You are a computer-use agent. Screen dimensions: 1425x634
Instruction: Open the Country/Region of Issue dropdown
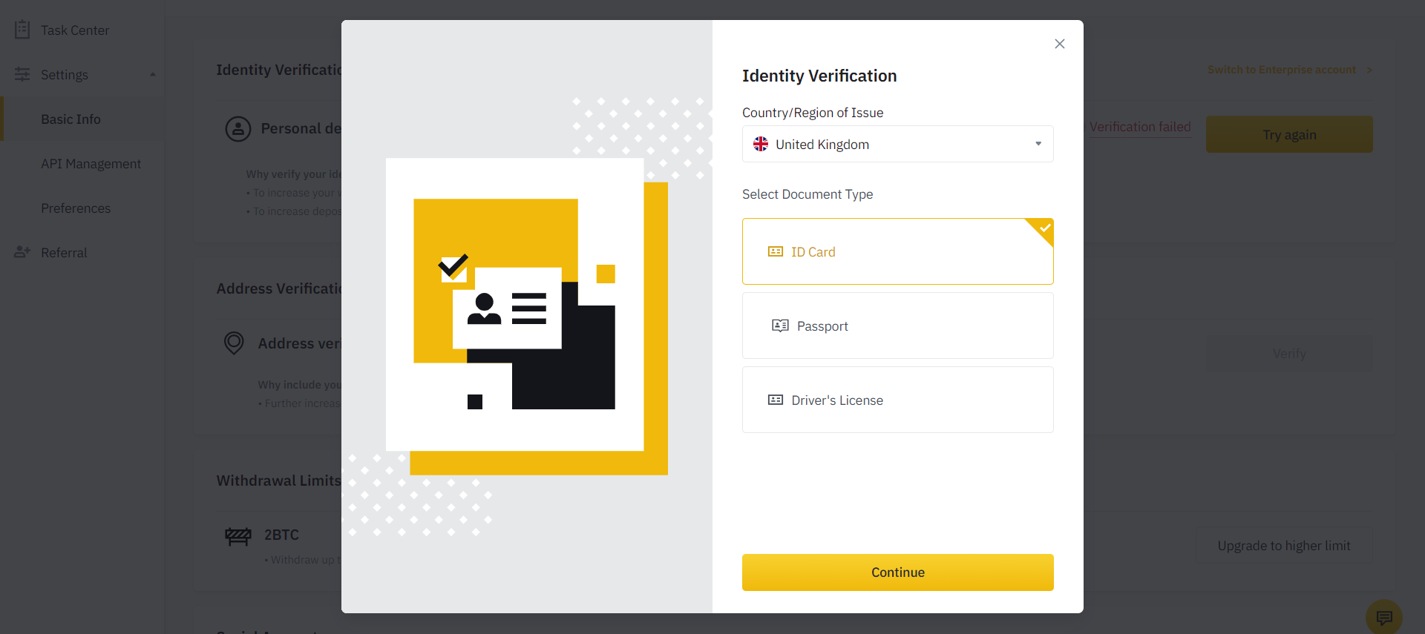click(x=898, y=144)
